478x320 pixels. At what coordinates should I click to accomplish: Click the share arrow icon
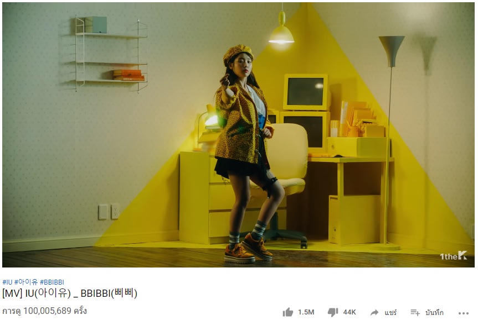374,312
